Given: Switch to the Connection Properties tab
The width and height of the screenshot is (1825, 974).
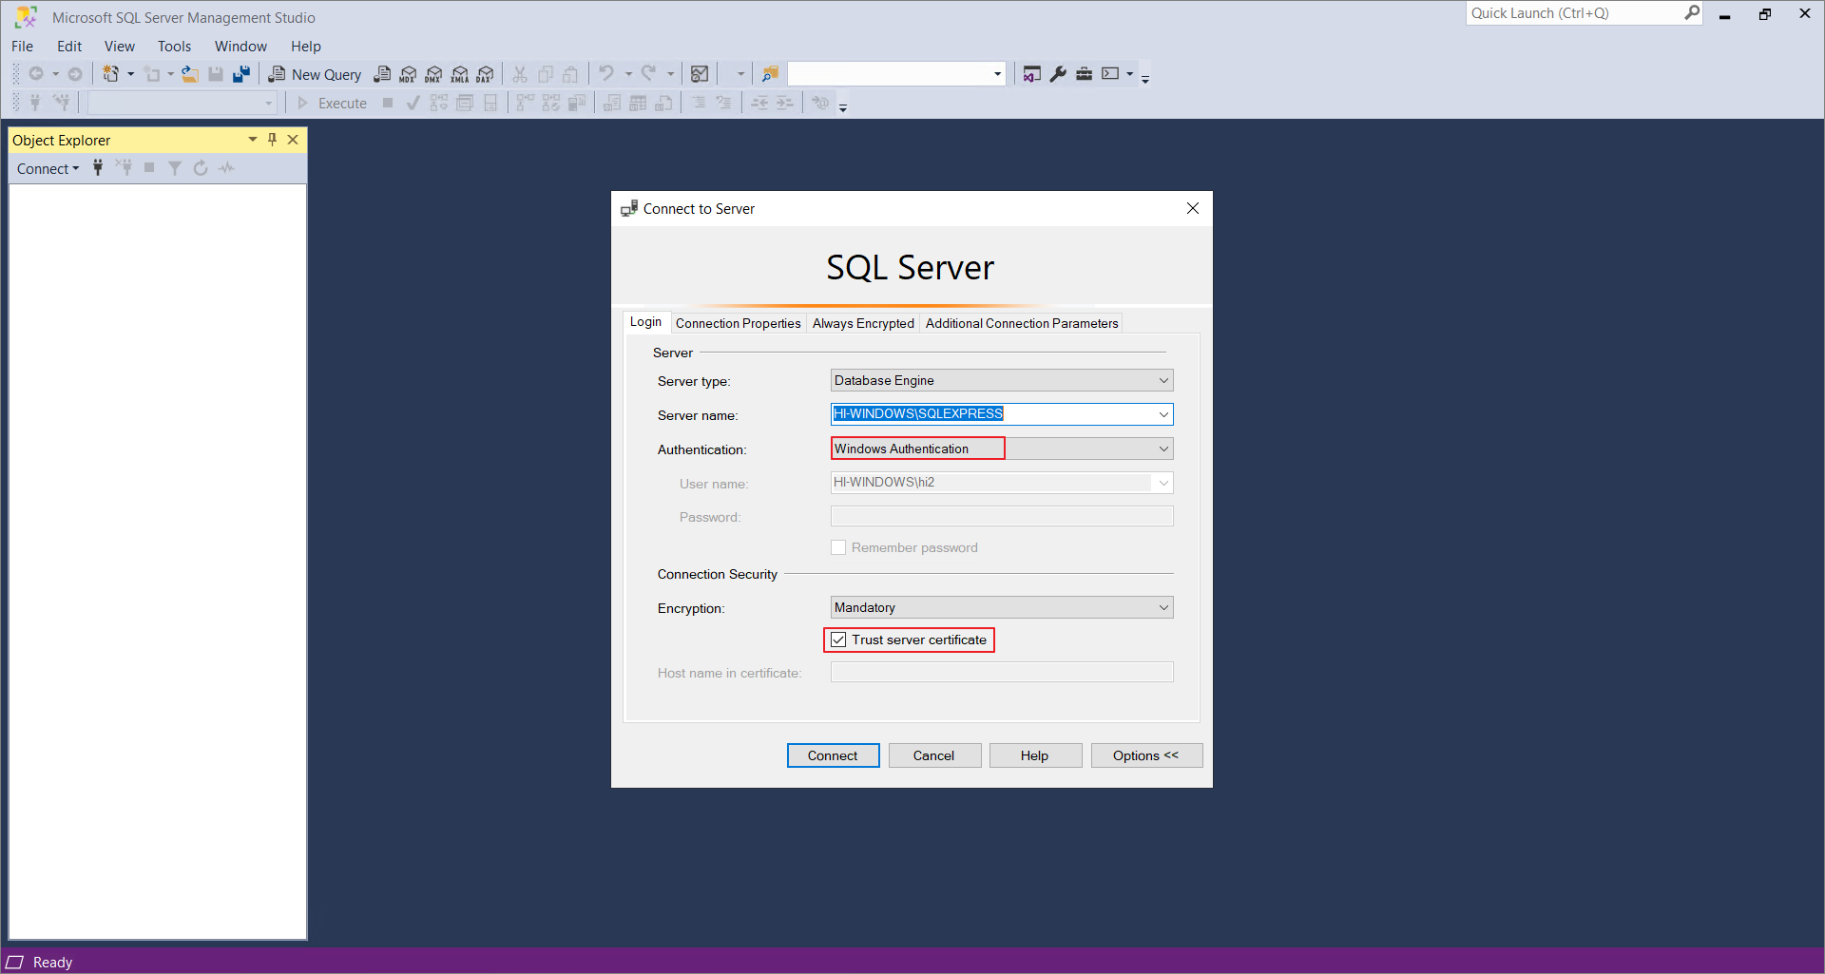Looking at the screenshot, I should click(738, 323).
